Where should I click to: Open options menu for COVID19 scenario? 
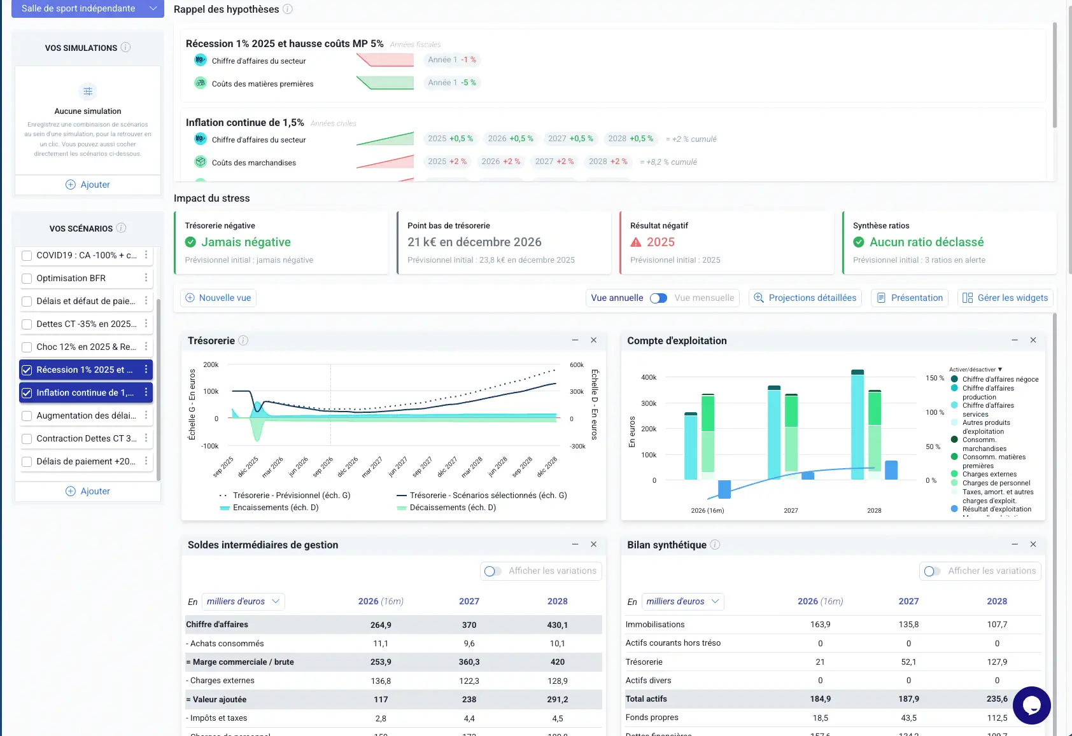(x=146, y=255)
